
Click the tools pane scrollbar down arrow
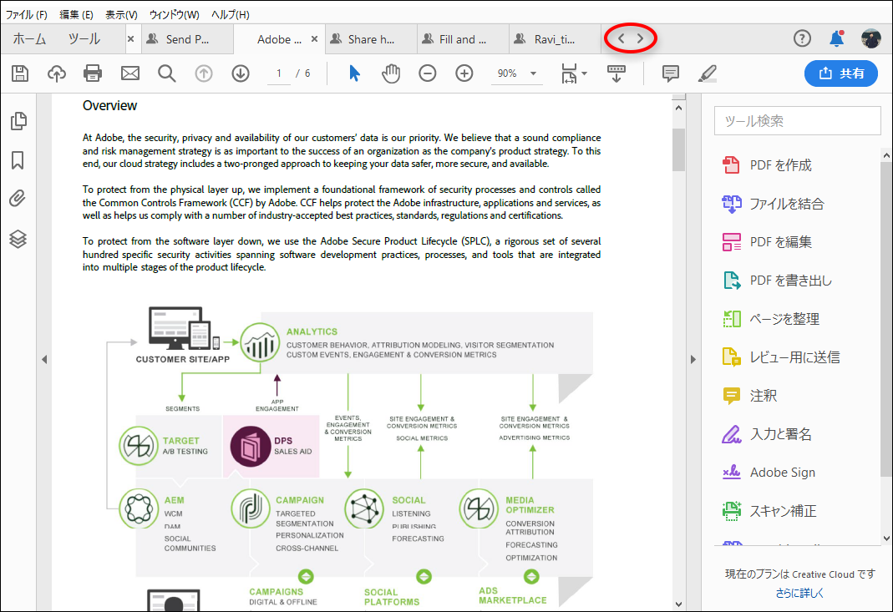[x=886, y=538]
